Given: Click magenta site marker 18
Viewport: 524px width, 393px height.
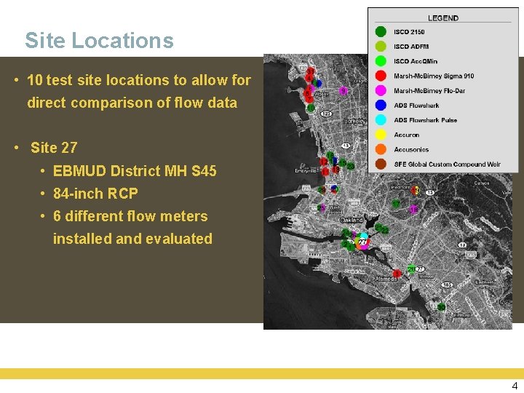Looking at the screenshot, I should (413, 209).
